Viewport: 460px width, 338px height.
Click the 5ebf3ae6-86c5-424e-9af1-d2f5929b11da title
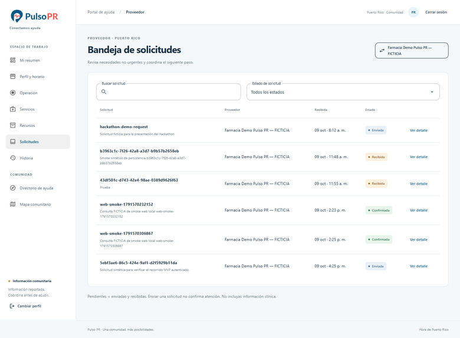[139, 262]
